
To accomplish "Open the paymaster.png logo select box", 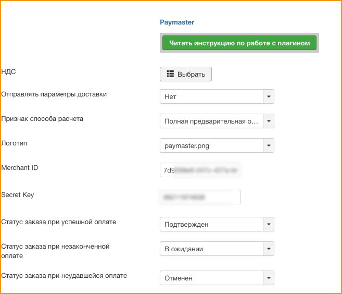I will [x=217, y=145].
